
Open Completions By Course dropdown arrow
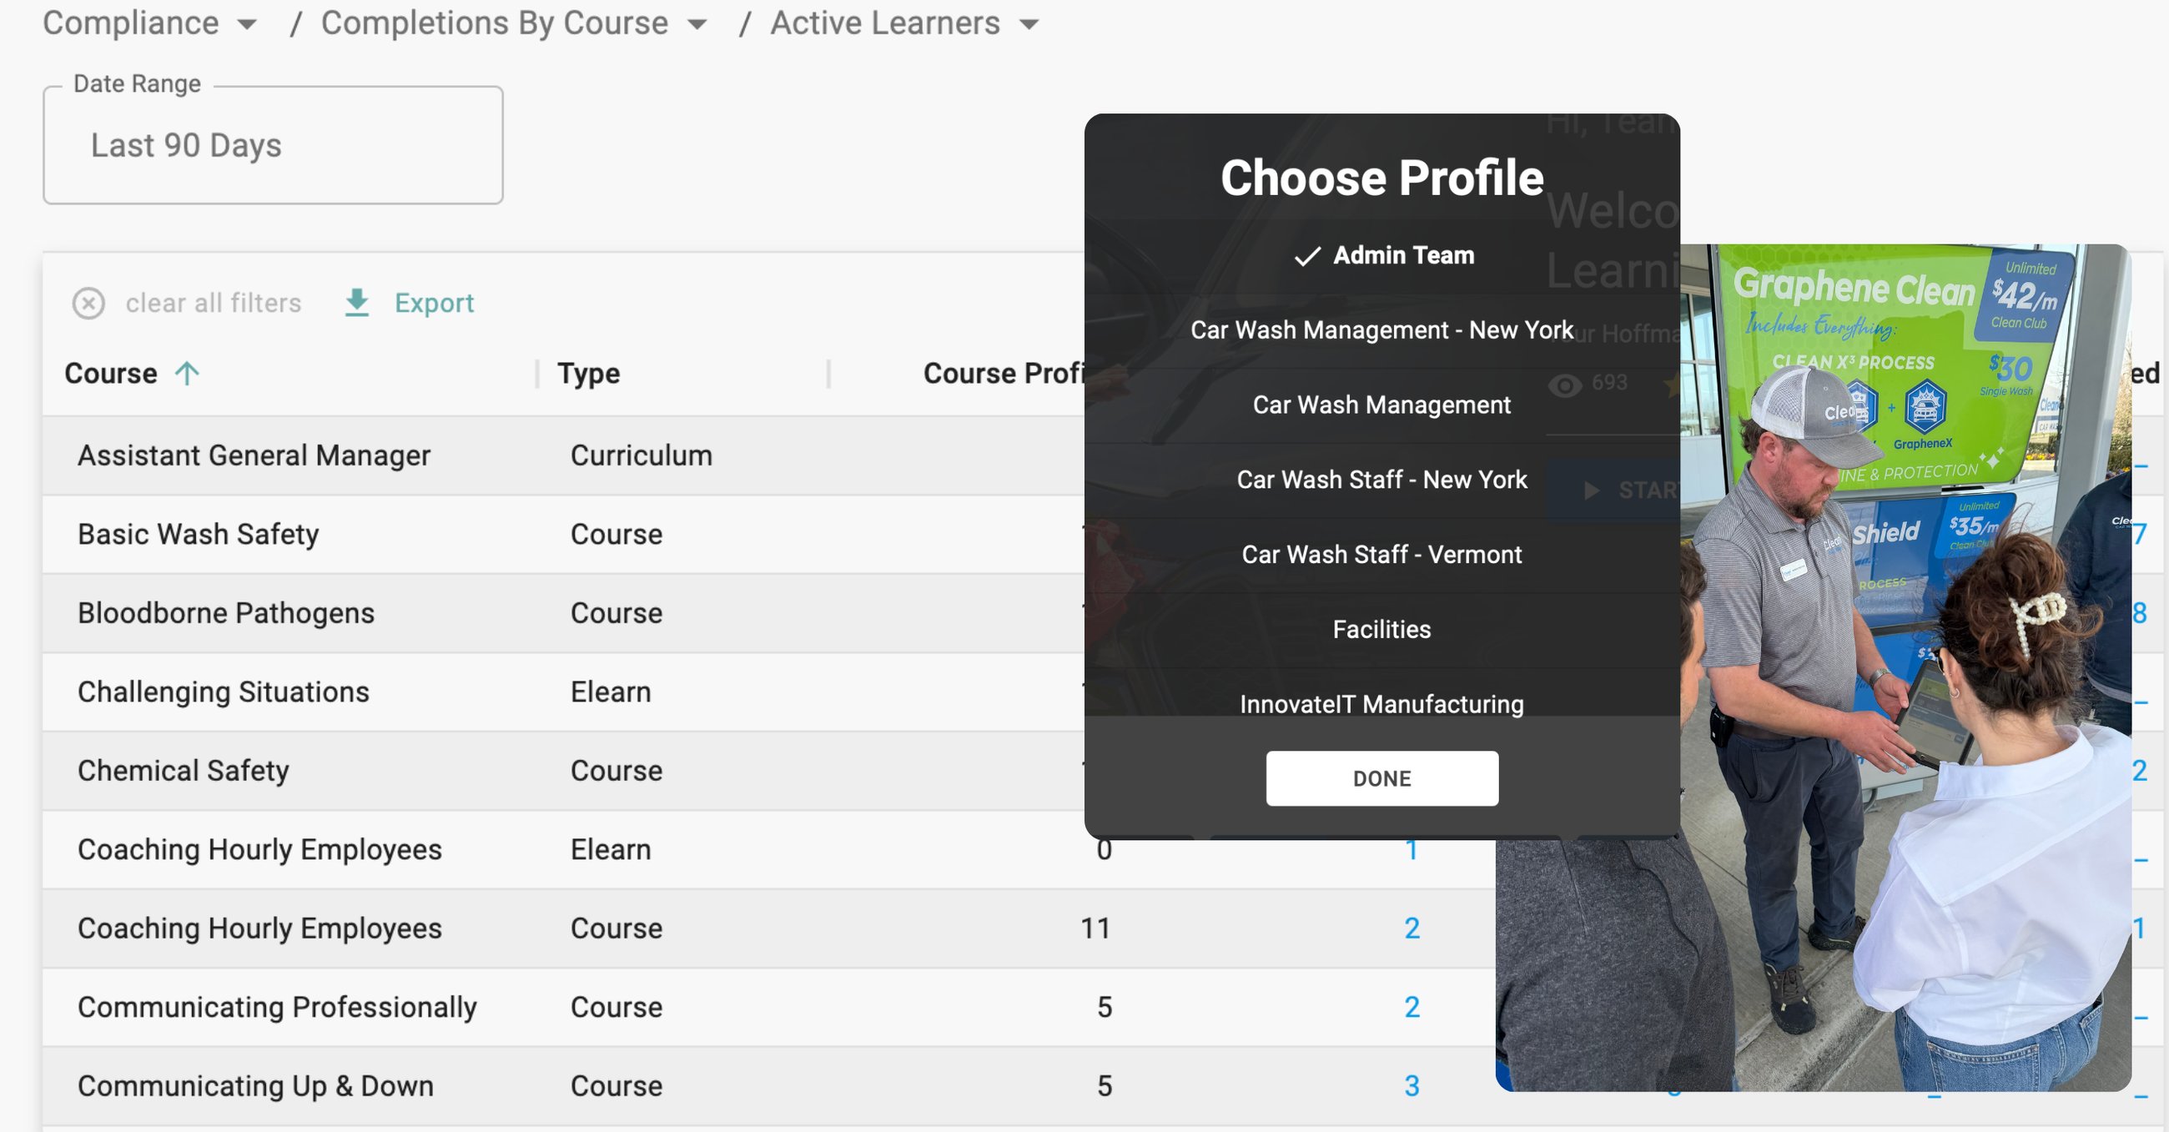click(697, 24)
